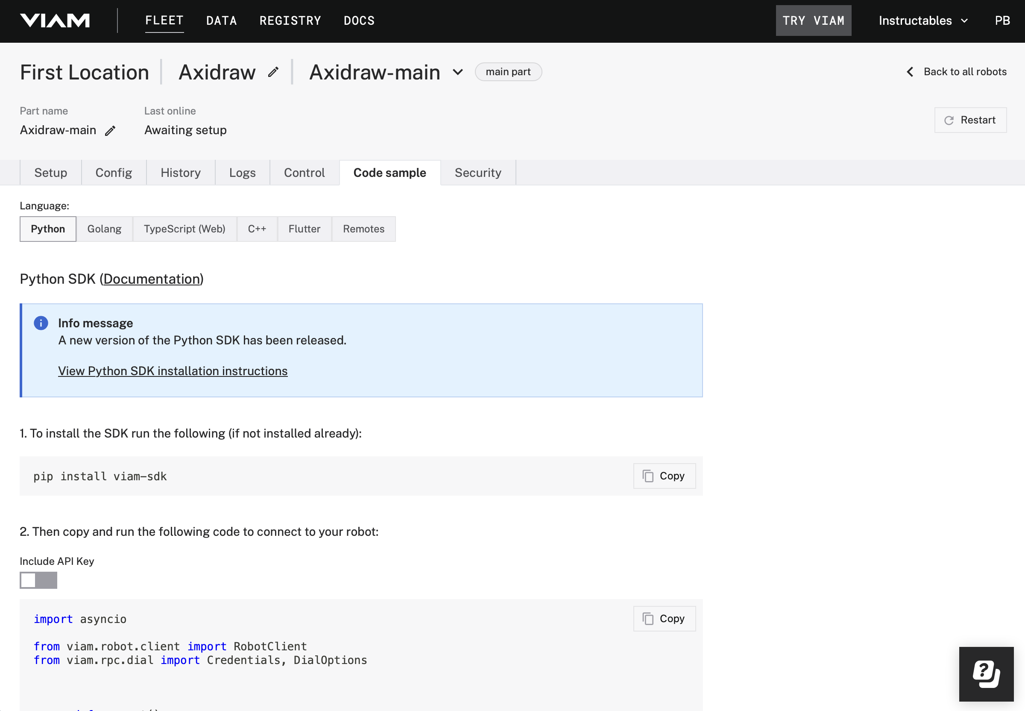1025x711 pixels.
Task: Select the Flutter language option
Action: point(304,229)
